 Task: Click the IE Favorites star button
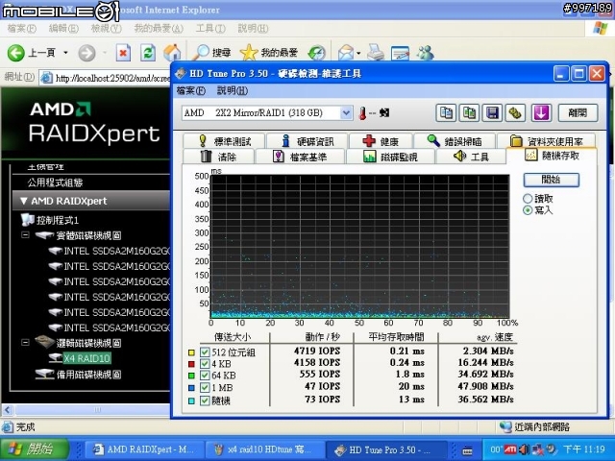pyautogui.click(x=269, y=53)
